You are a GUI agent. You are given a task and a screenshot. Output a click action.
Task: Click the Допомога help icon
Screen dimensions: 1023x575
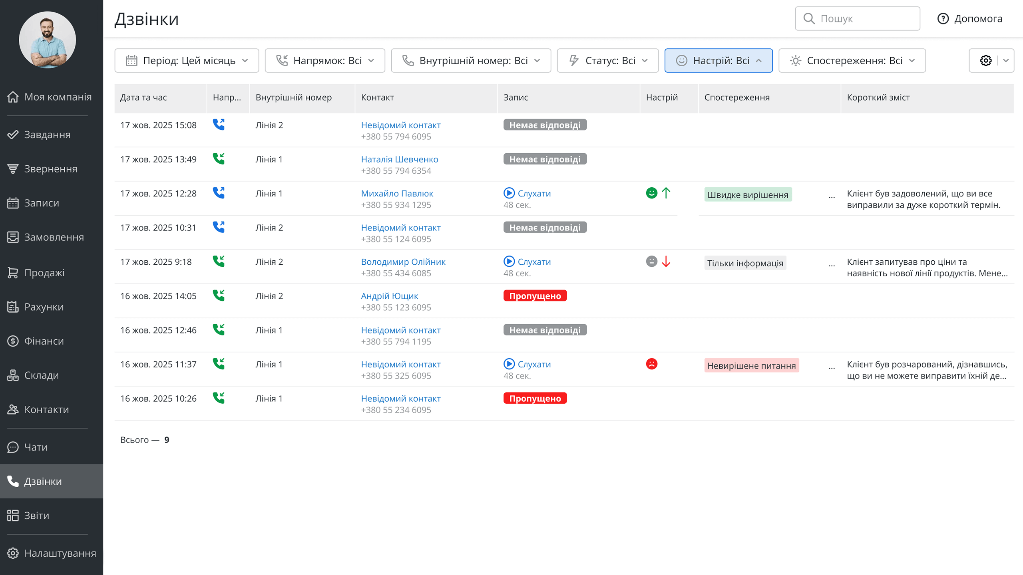943,19
